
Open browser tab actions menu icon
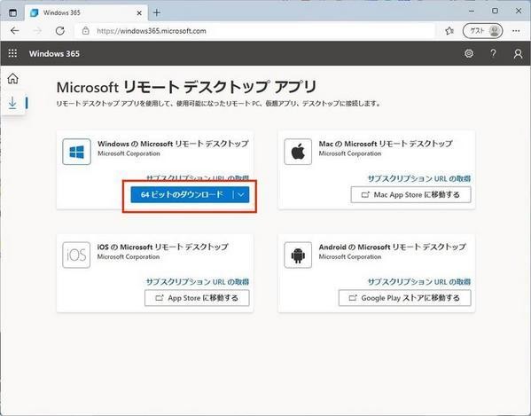[12, 13]
